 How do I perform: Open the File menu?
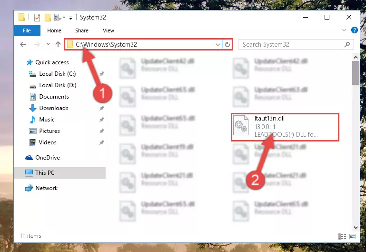click(27, 30)
